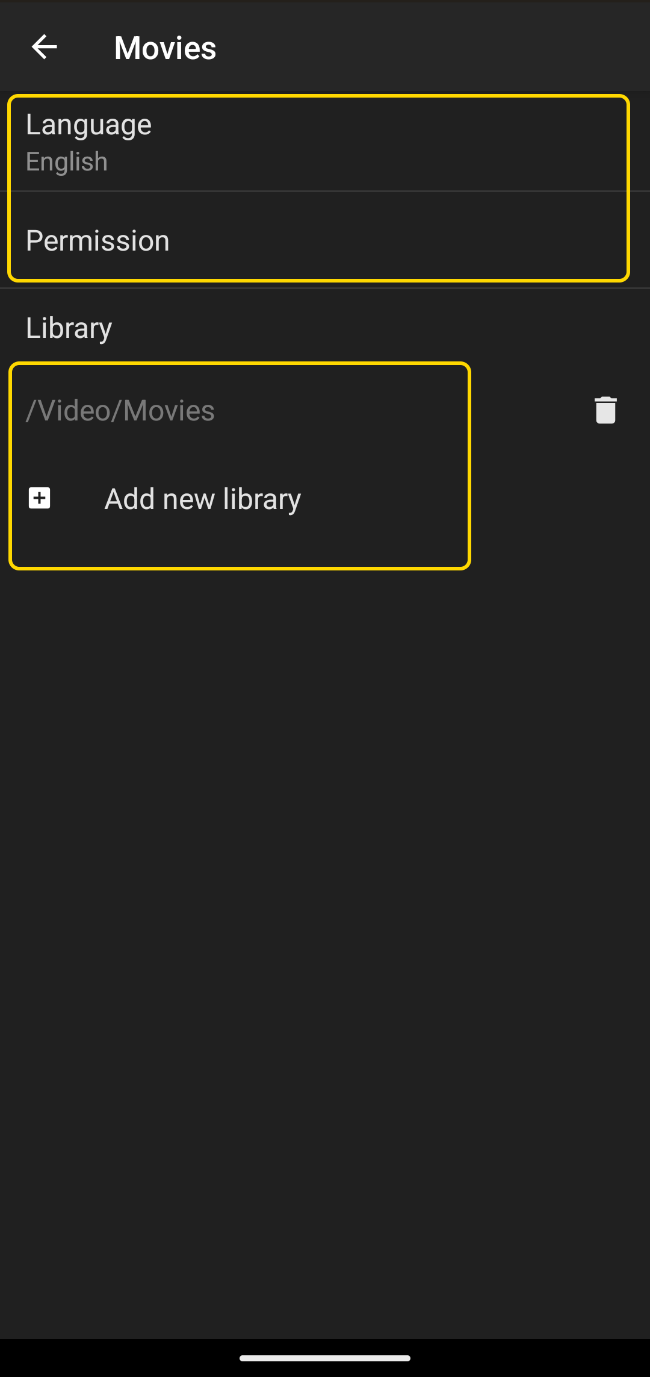Remove the Movies folder via trash can
650x1377 pixels.
point(605,410)
